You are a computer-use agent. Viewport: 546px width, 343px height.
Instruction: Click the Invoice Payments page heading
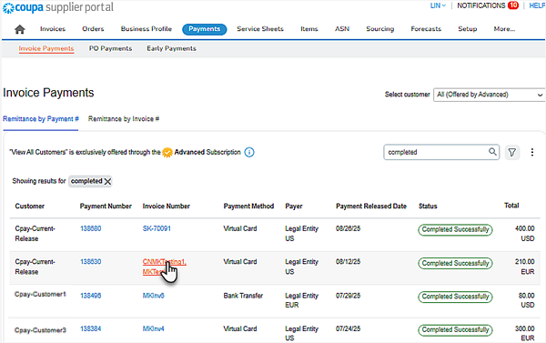(x=48, y=93)
